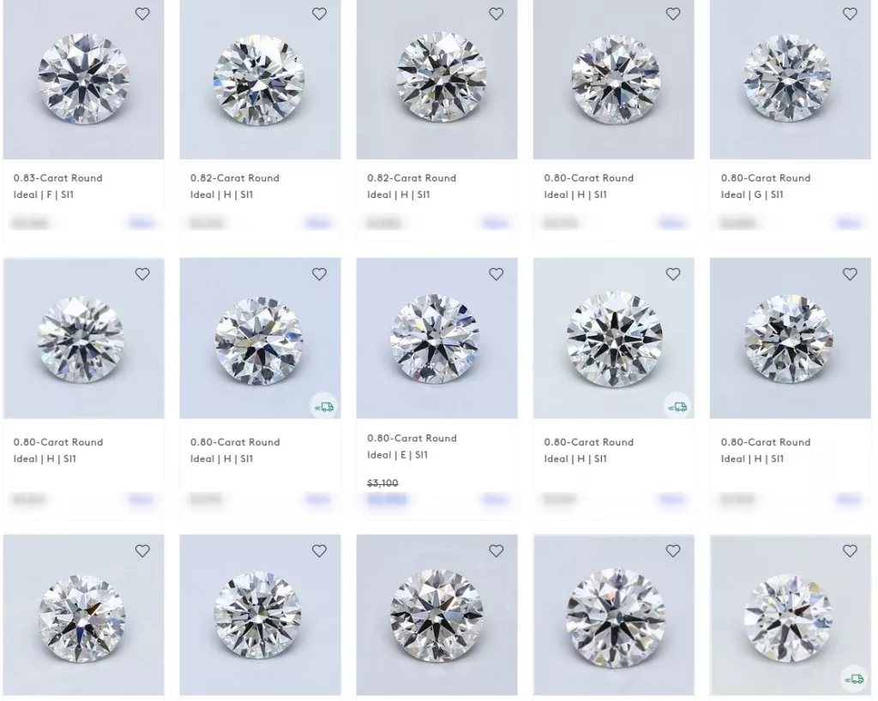
Task: Add the 0.80-Carat E SI1 diamond to wishlist
Action: pos(496,274)
